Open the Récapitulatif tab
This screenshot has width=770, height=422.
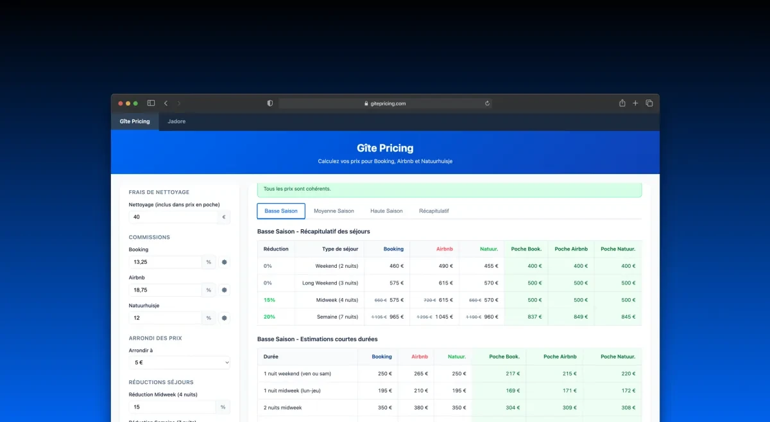tap(433, 211)
